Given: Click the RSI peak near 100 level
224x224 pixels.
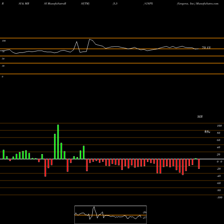Looking at the screenshot, I should pos(90,39).
